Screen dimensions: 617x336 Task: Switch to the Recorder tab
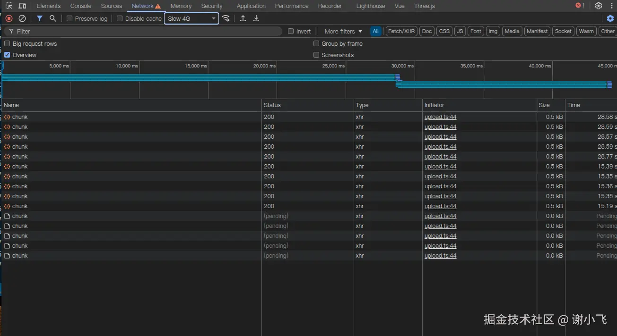coord(330,6)
